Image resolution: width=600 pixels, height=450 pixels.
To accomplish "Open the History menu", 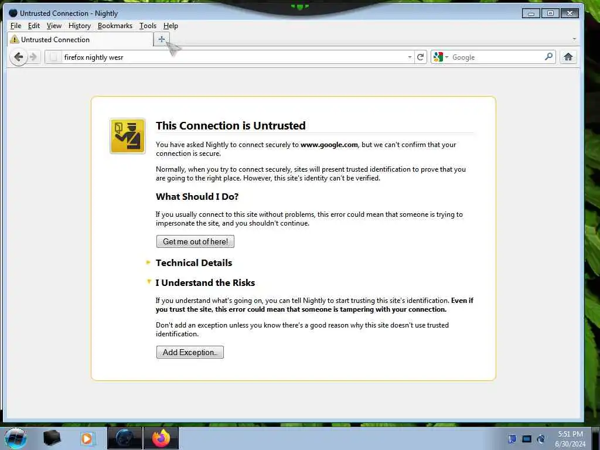I will pos(80,26).
